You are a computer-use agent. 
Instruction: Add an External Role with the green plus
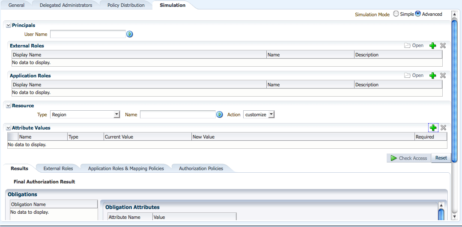point(432,46)
